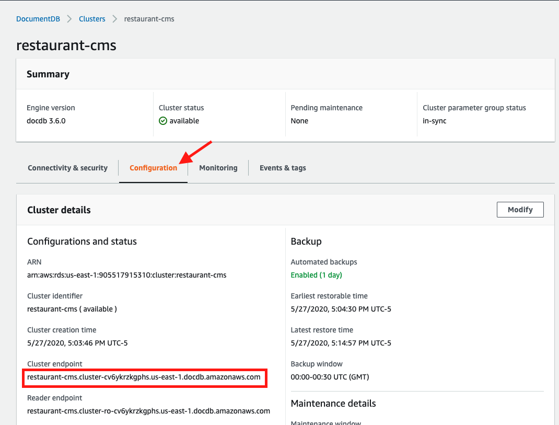Go to the Clusters breadcrumb link
The height and width of the screenshot is (425, 559).
92,19
